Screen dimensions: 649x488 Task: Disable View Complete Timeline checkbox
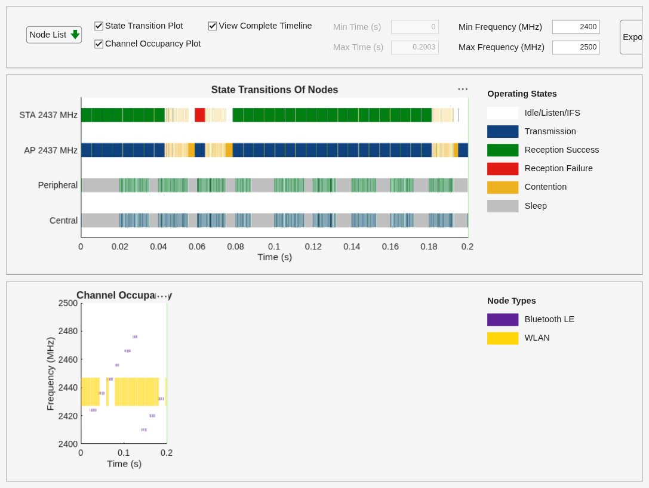[x=213, y=26]
